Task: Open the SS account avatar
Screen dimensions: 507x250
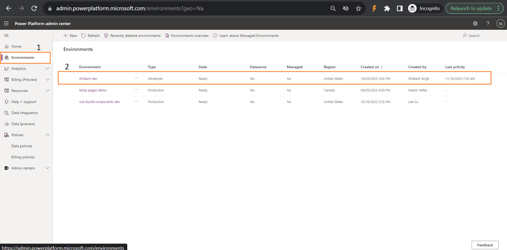Action: (x=501, y=23)
